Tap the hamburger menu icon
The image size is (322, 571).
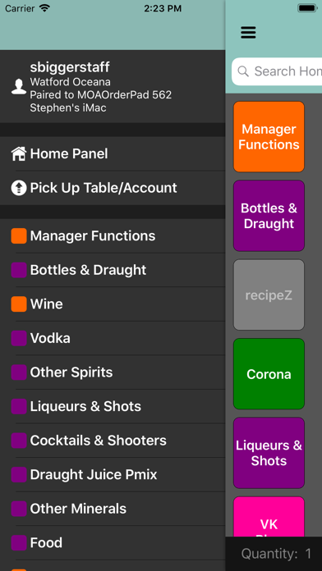[248, 33]
